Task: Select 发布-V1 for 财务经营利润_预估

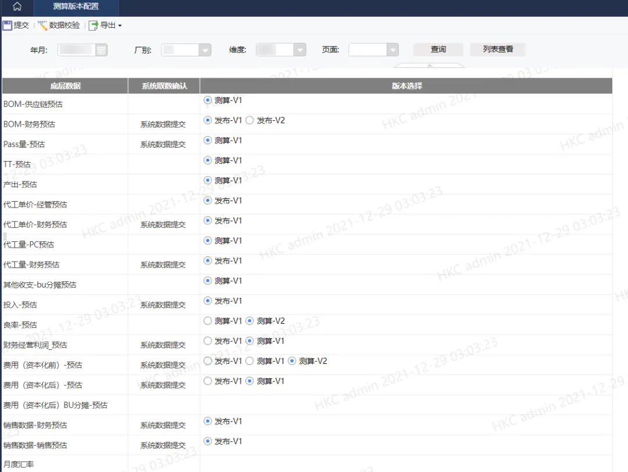Action: click(208, 341)
